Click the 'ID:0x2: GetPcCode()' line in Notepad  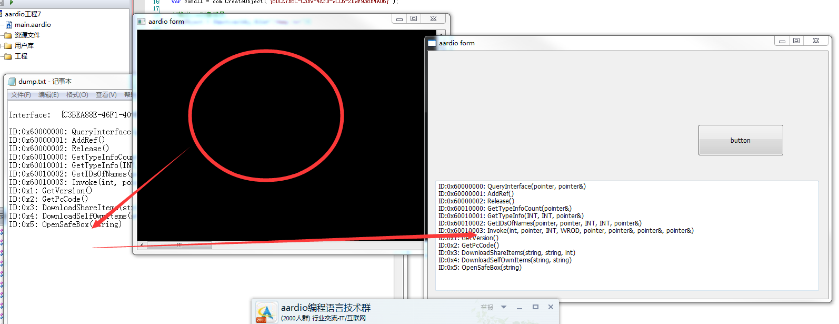(x=48, y=199)
